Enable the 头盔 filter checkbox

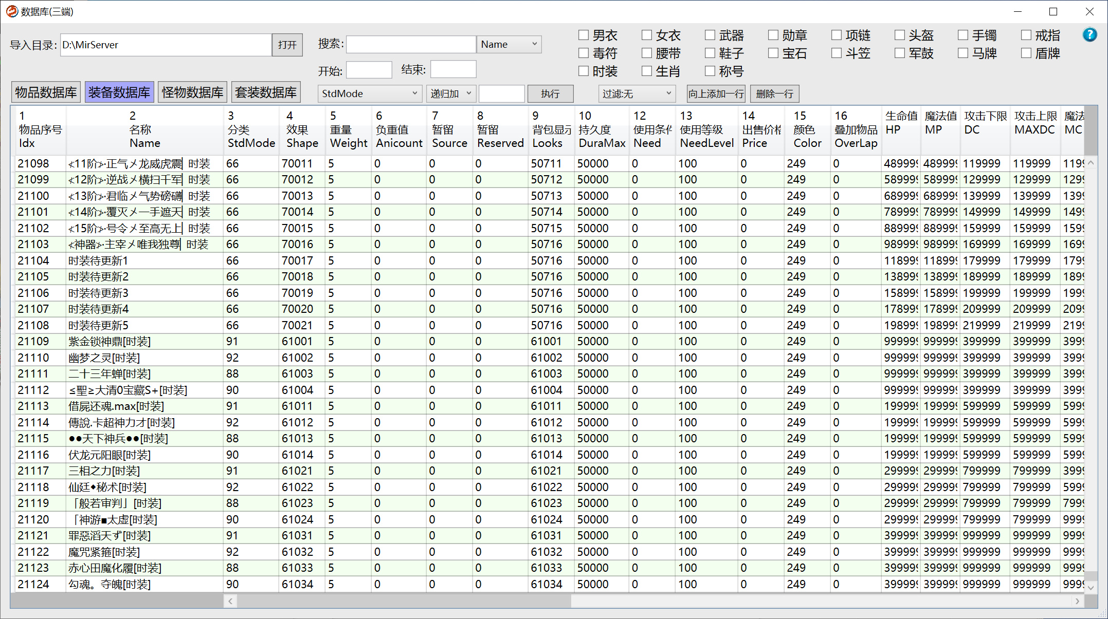[x=900, y=35]
